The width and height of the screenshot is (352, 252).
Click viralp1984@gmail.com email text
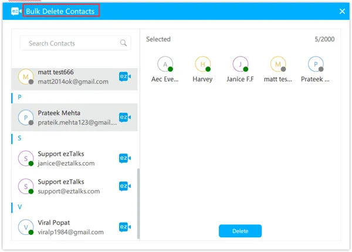coord(71,232)
